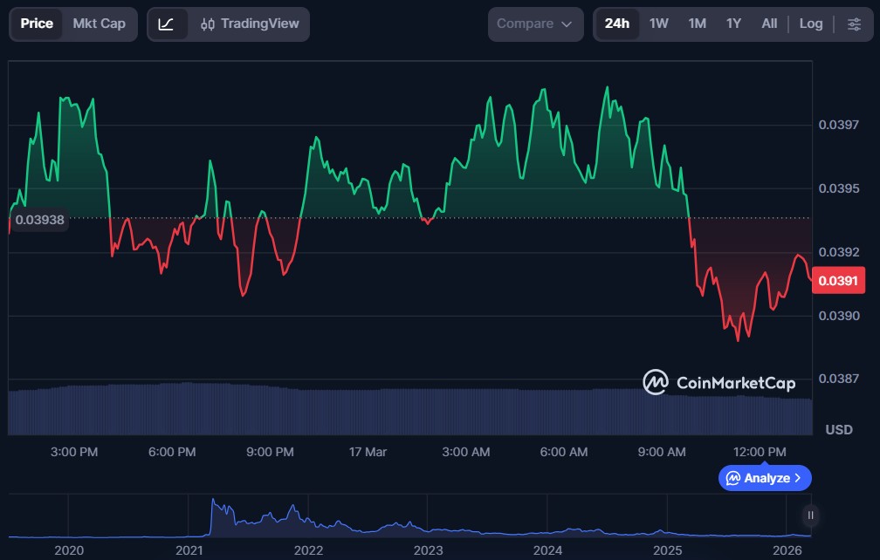Switch chart to Price view
The width and height of the screenshot is (880, 560).
tap(37, 24)
